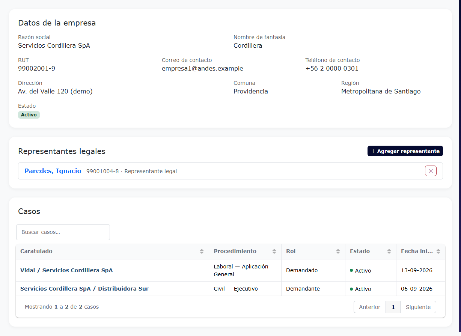
Task: Sort table by Procedimiento column arrows
Action: [274, 252]
